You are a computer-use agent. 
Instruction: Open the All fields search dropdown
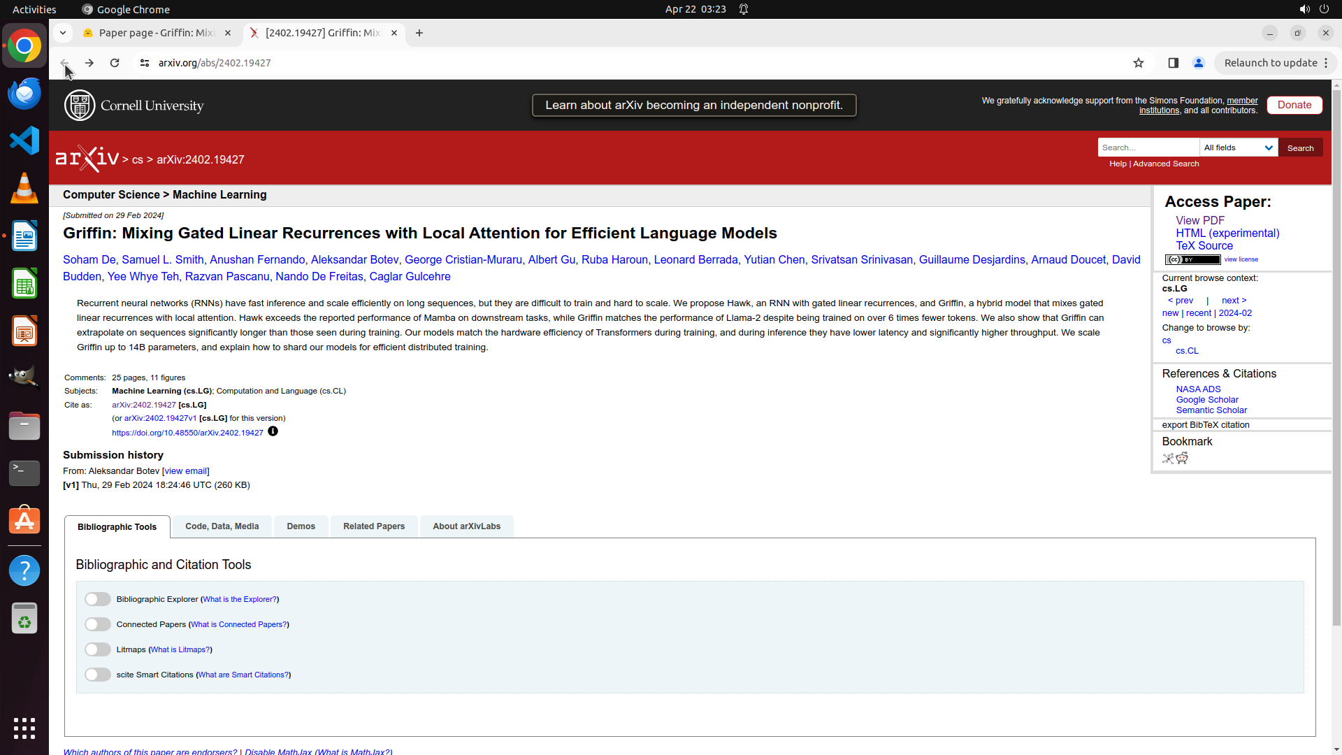[1239, 148]
